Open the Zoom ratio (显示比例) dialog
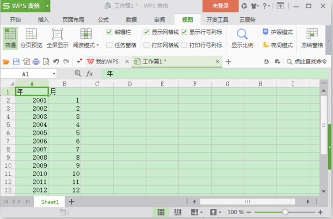333x219 pixels. [242, 38]
